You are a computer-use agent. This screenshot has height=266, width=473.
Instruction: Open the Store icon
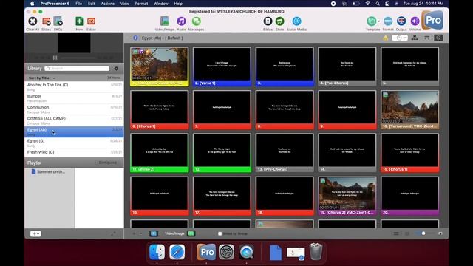click(279, 21)
